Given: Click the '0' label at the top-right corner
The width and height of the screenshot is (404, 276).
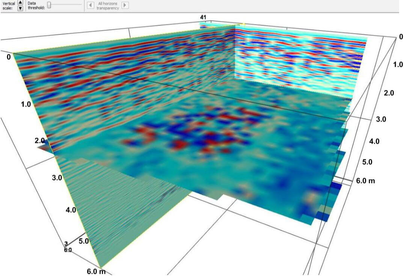Looking at the screenshot, I should [401, 37].
